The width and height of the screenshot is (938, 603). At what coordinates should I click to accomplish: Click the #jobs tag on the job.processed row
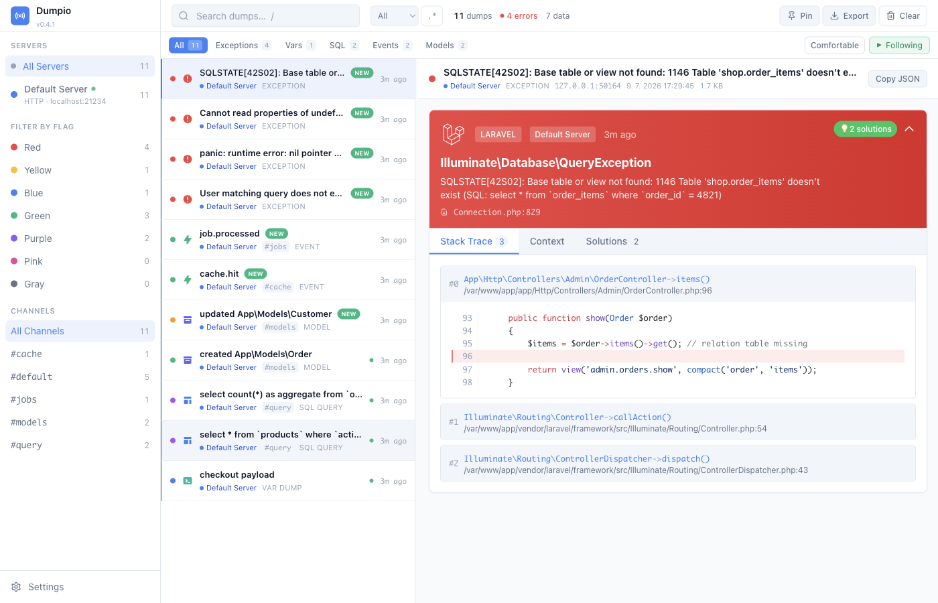click(x=275, y=247)
